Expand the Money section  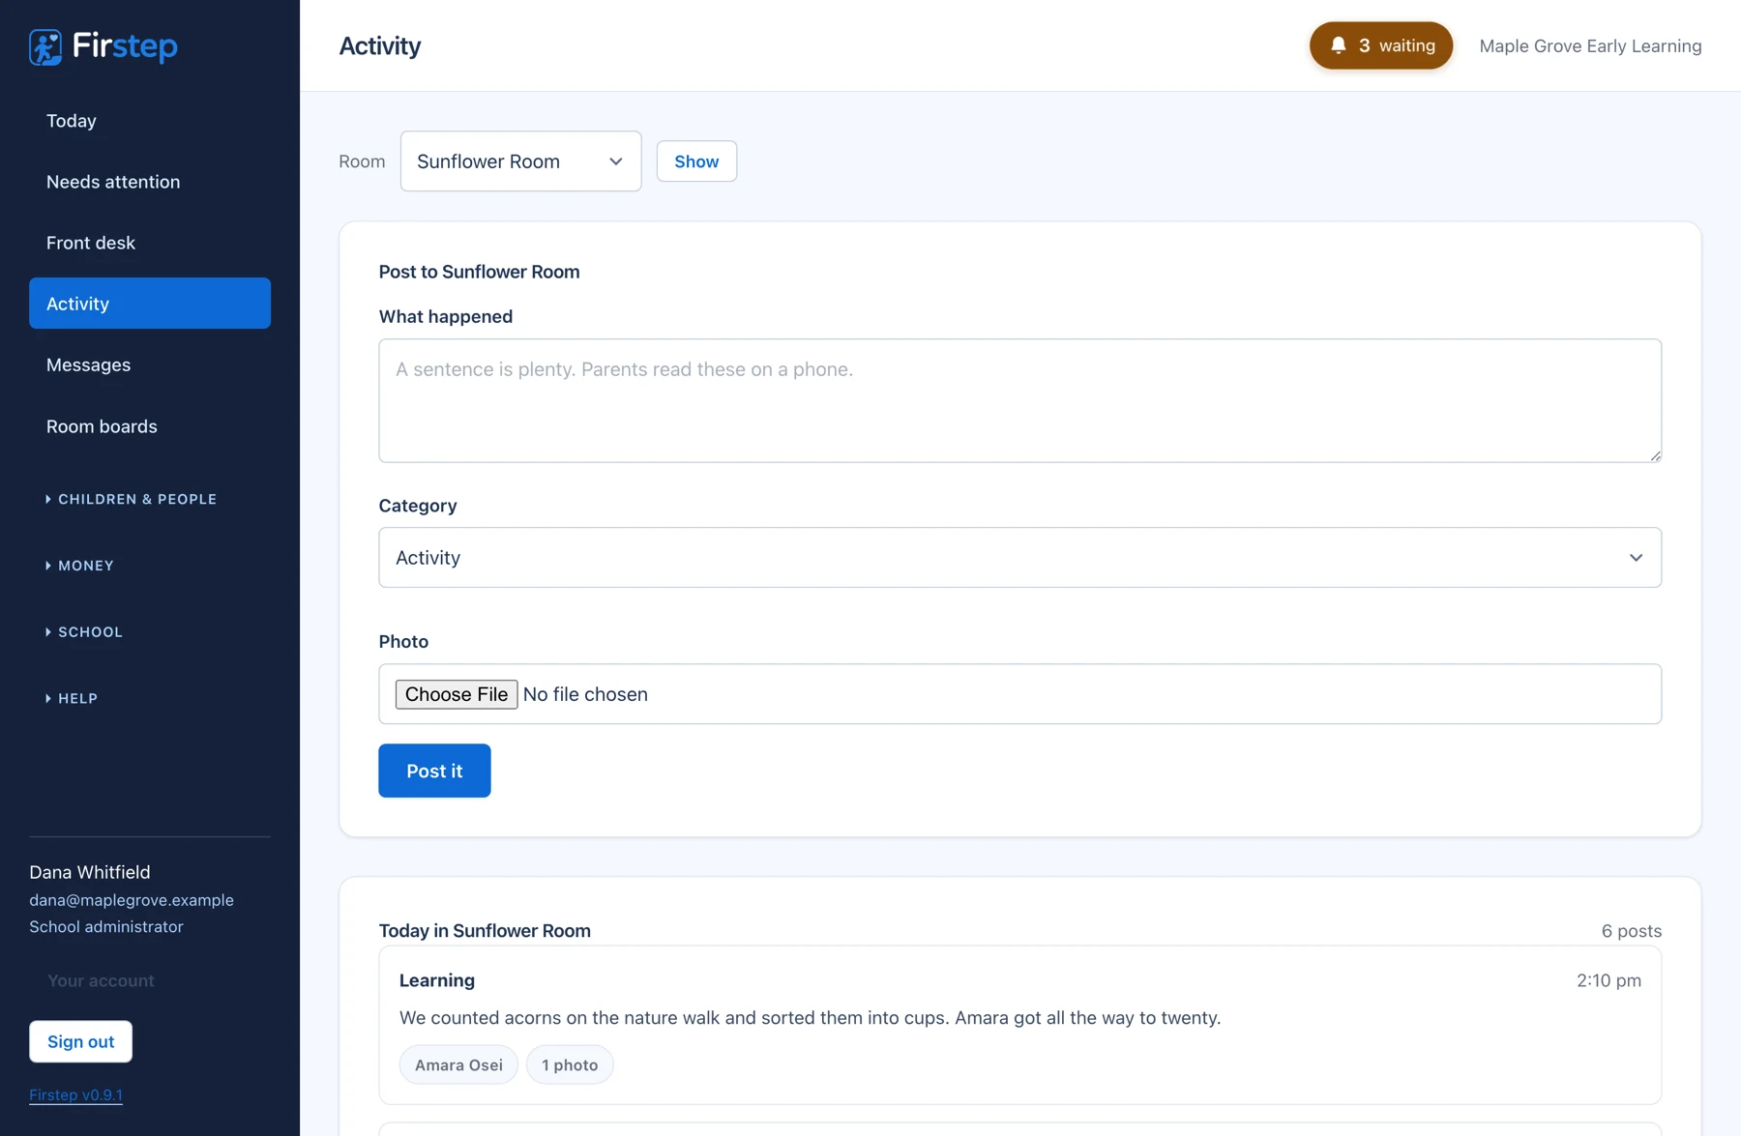(x=80, y=566)
